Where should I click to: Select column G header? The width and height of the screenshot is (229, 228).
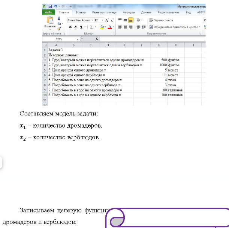159,45
